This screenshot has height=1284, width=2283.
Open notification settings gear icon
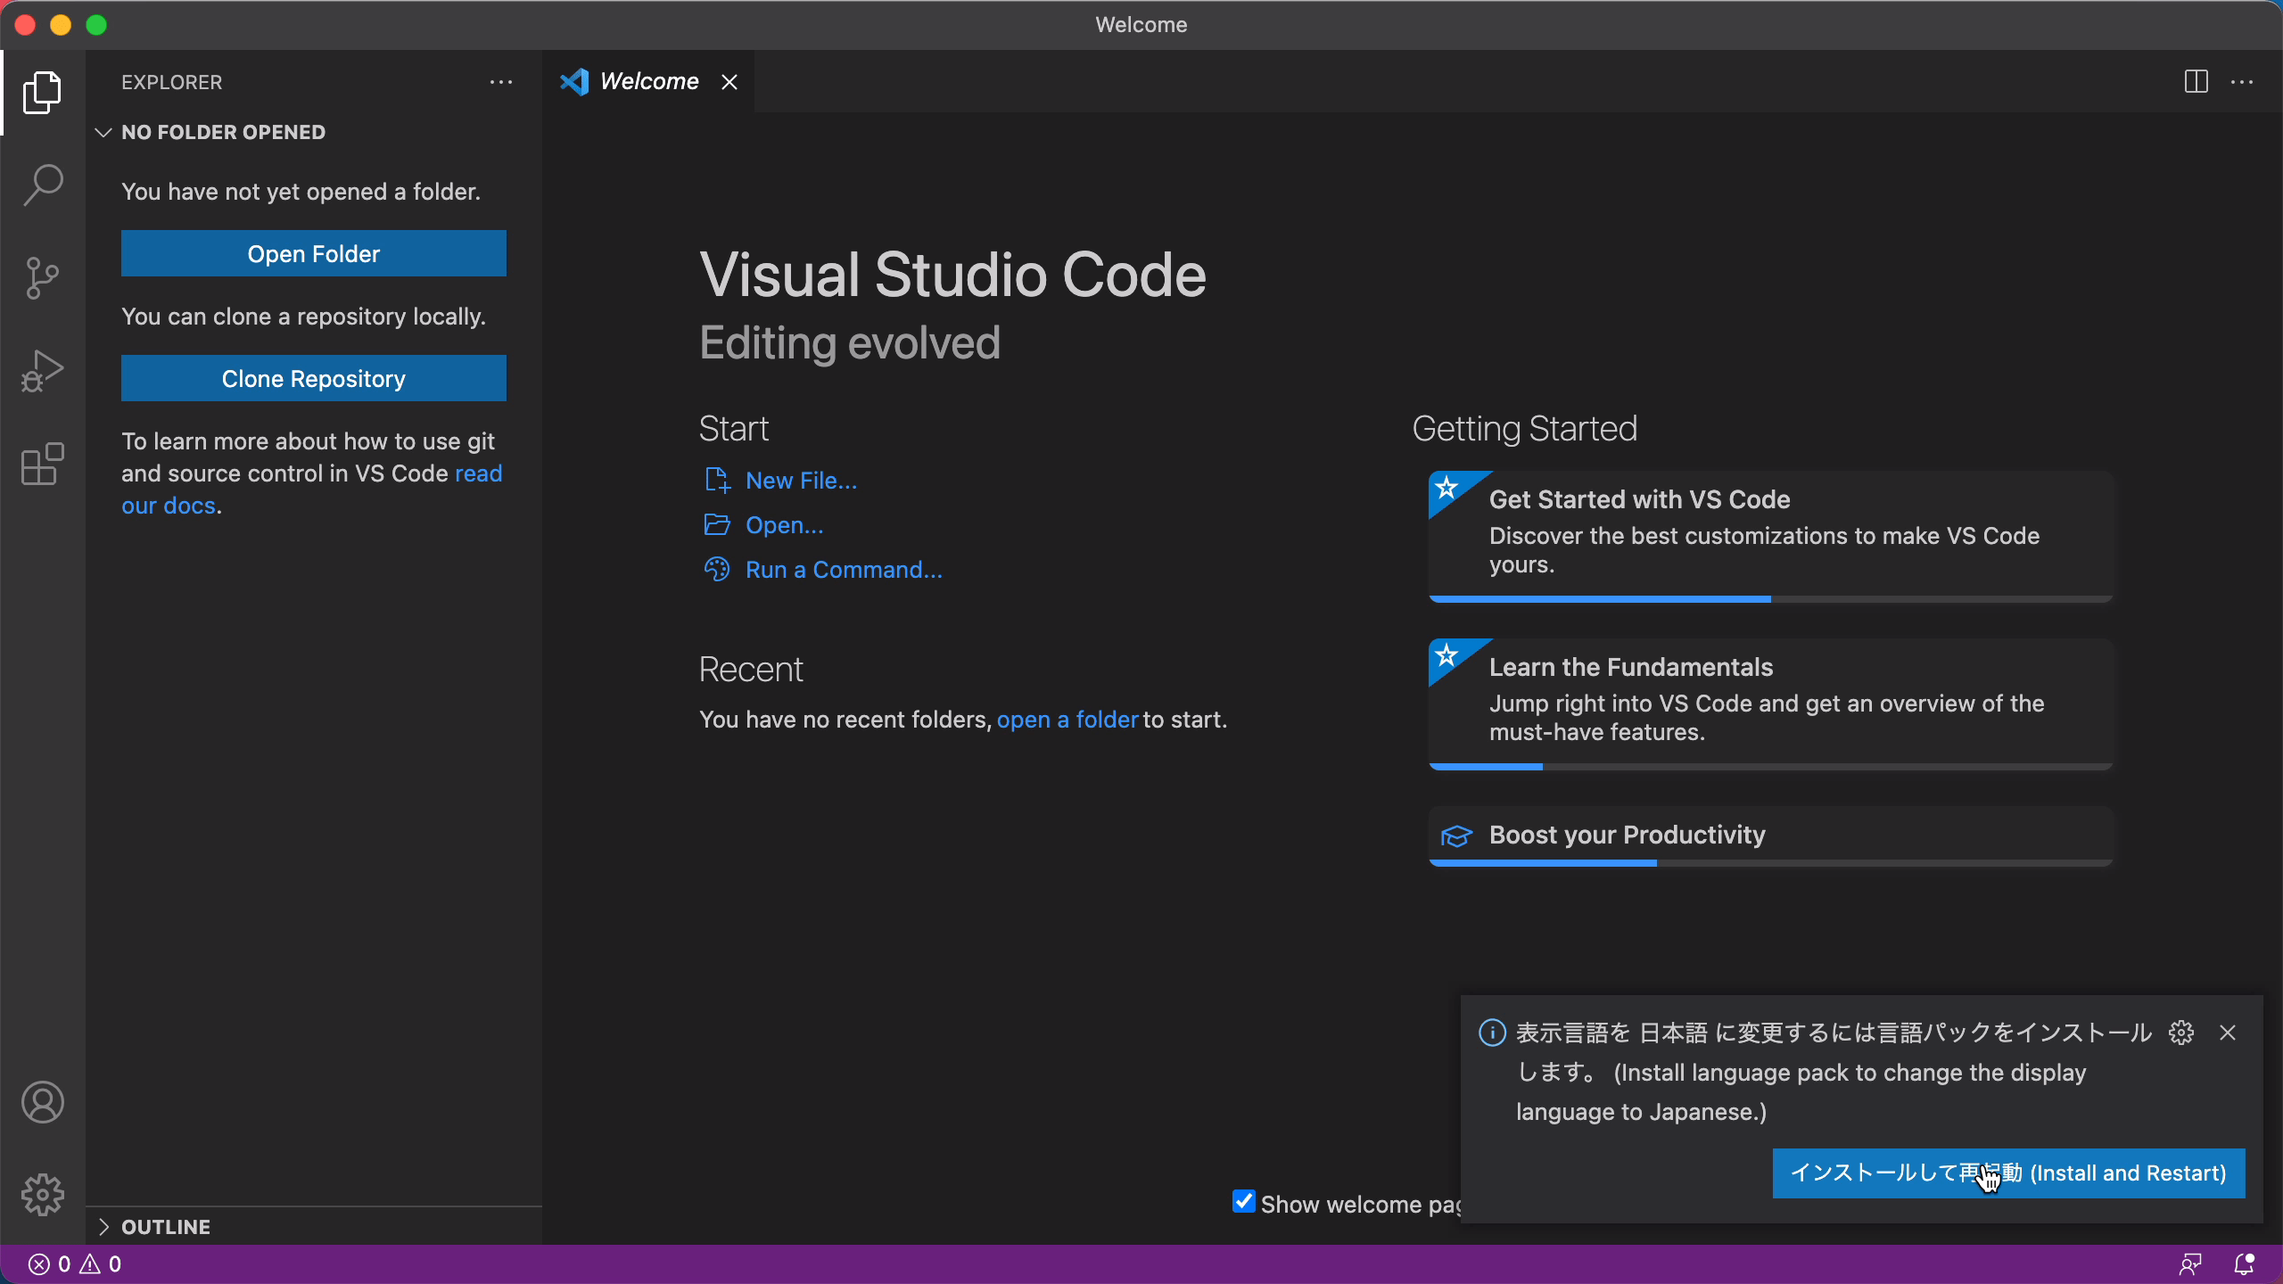pos(2181,1033)
